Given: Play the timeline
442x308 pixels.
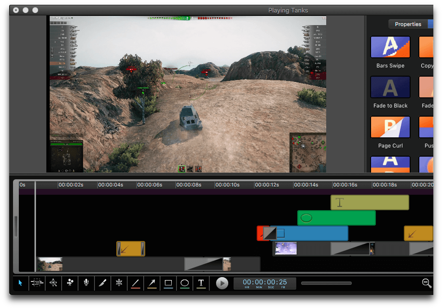Looking at the screenshot, I should 222,283.
